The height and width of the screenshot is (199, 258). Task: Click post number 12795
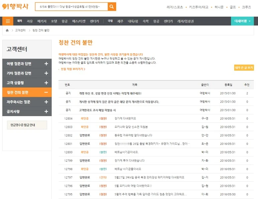68,194
